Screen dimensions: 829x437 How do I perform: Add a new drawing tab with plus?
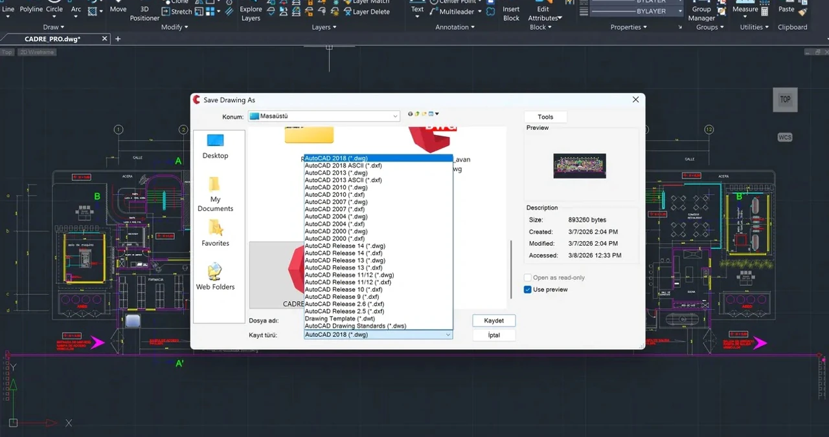pyautogui.click(x=118, y=39)
